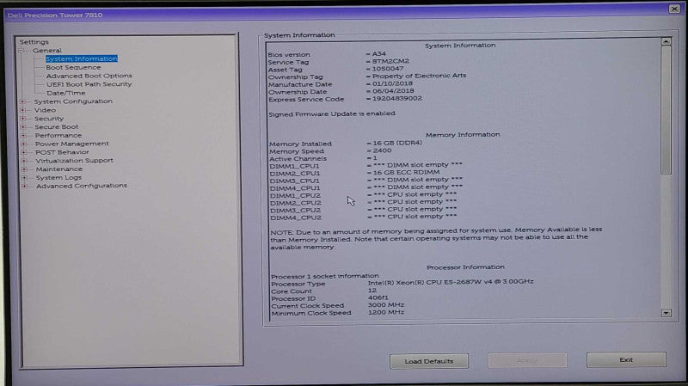Click the scroll up arrow
The width and height of the screenshot is (688, 386).
point(666,41)
